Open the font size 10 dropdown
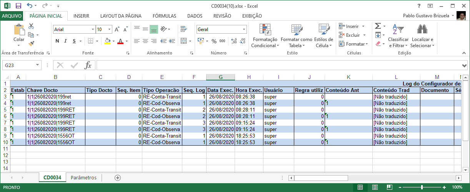Viewport: 470px width, 192px height. tap(110, 30)
